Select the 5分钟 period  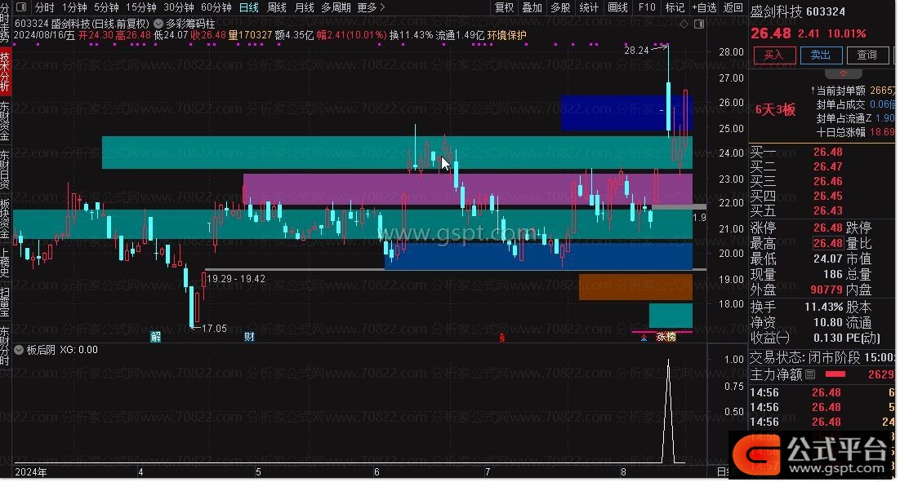(x=106, y=7)
